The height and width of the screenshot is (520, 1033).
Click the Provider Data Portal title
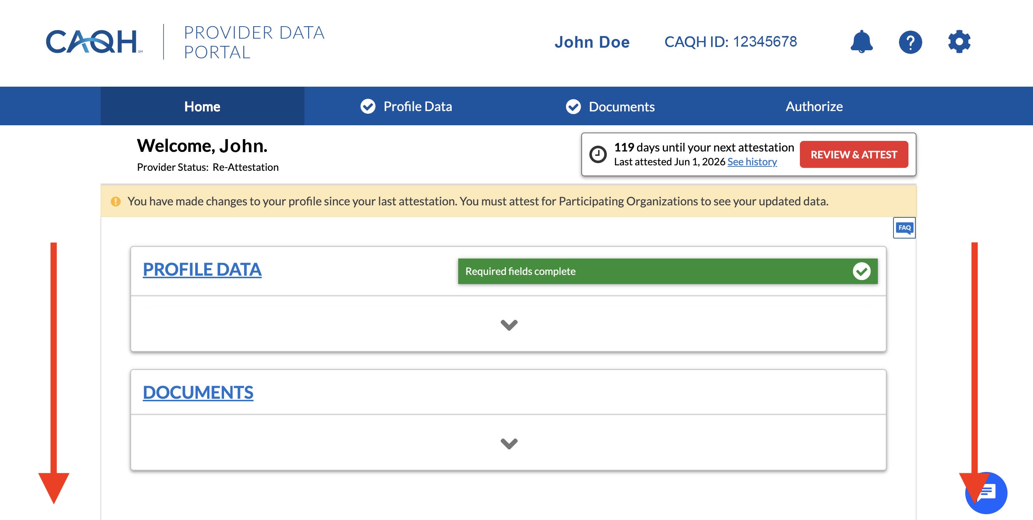coord(254,42)
